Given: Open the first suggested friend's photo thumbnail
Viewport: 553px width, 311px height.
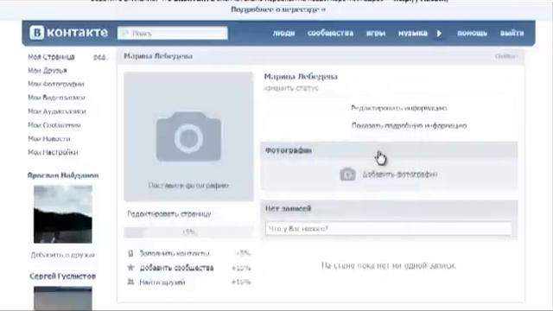Looking at the screenshot, I should [x=63, y=214].
